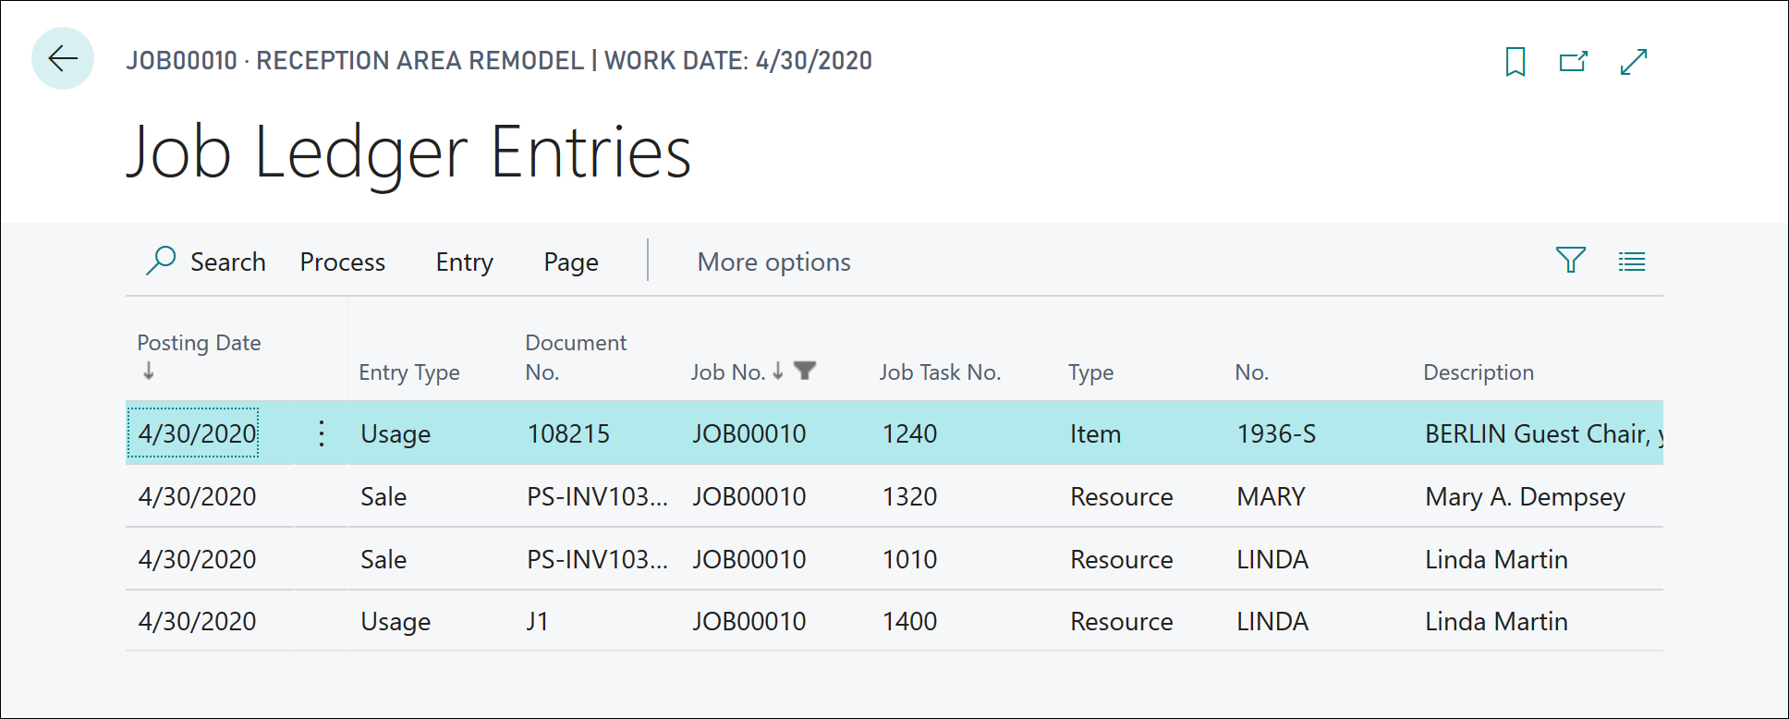Click LINDA in the task 1010 row
The height and width of the screenshot is (719, 1789).
coord(1272,559)
